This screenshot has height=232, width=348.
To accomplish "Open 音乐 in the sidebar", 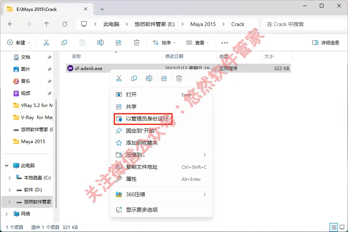I will click(26, 81).
